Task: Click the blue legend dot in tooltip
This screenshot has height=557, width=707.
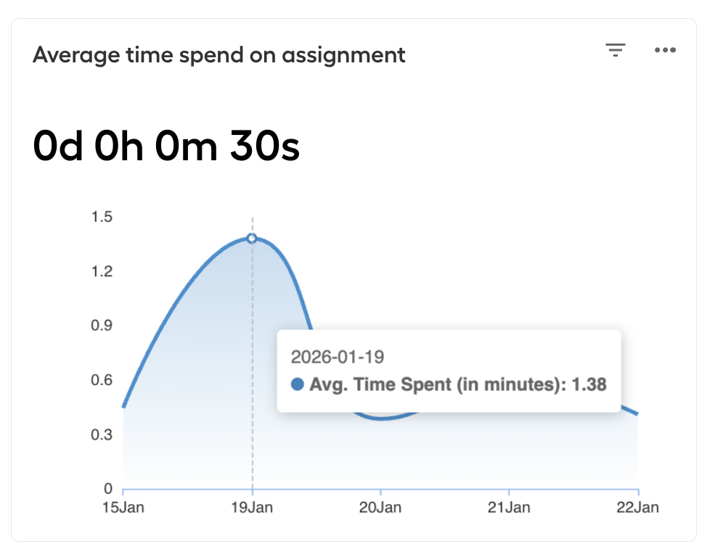Action: [x=297, y=384]
